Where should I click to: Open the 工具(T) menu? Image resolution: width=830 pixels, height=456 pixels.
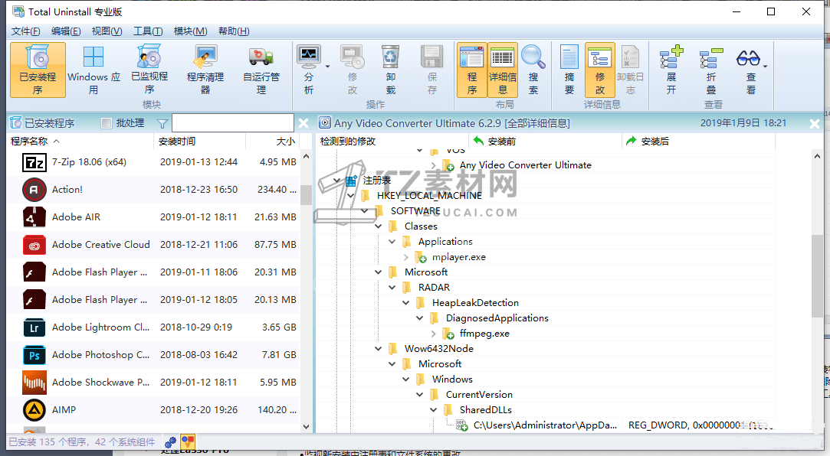pyautogui.click(x=148, y=31)
